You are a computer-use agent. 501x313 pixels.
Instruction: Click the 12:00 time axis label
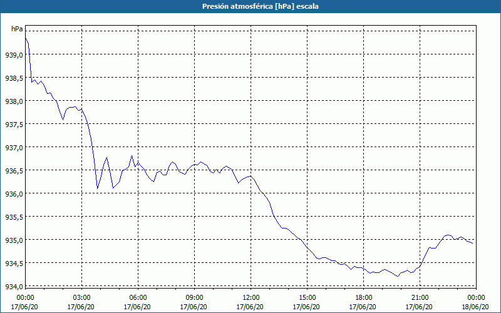(251, 298)
